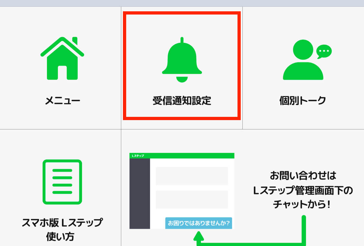364x246 pixels.
Task: Click the お困りではありませんか? chat button
Action: [x=199, y=223]
